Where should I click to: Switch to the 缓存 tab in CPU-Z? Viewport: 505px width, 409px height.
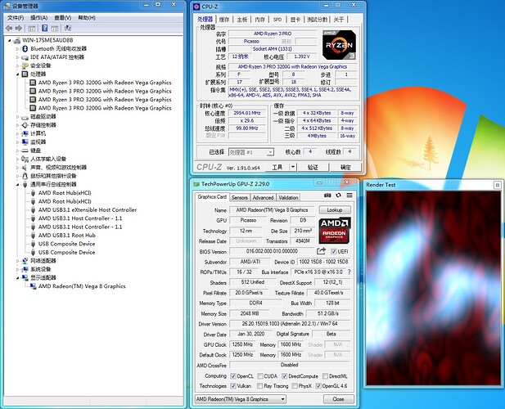224,20
